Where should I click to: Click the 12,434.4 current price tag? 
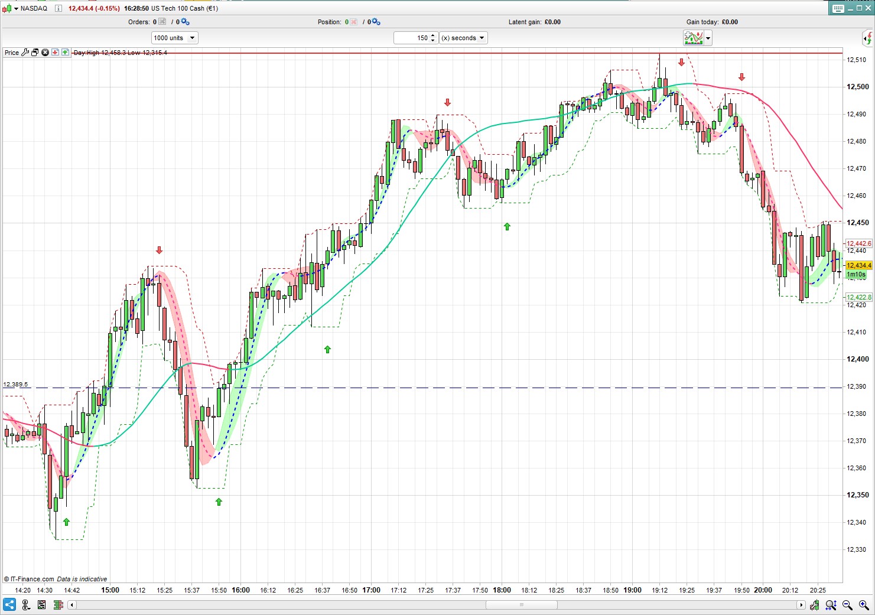tap(859, 265)
